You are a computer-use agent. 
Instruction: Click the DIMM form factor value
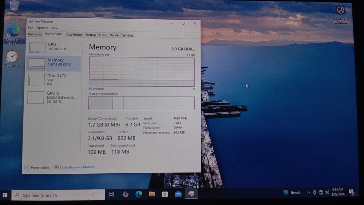tap(178, 128)
